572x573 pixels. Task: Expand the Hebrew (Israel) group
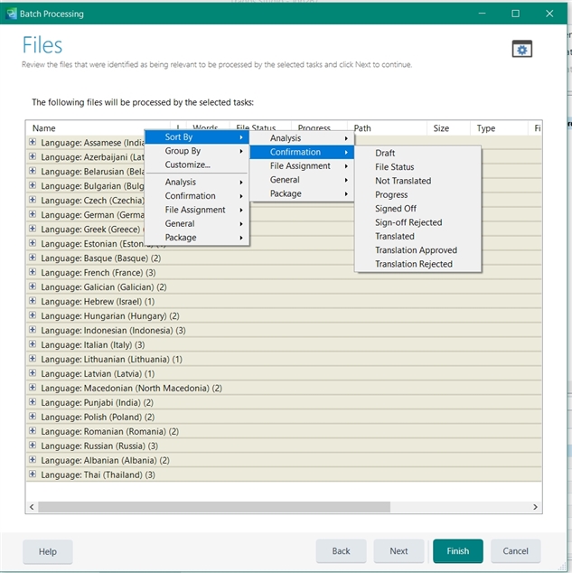pyautogui.click(x=33, y=301)
